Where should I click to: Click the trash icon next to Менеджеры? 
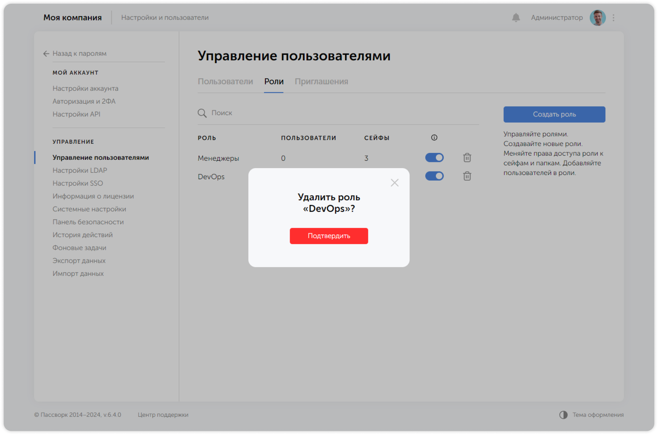(x=467, y=158)
